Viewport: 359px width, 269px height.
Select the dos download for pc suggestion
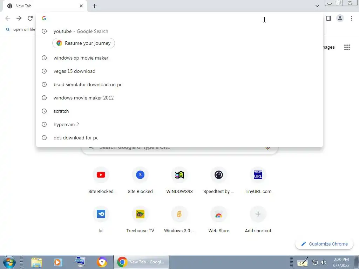click(179, 138)
